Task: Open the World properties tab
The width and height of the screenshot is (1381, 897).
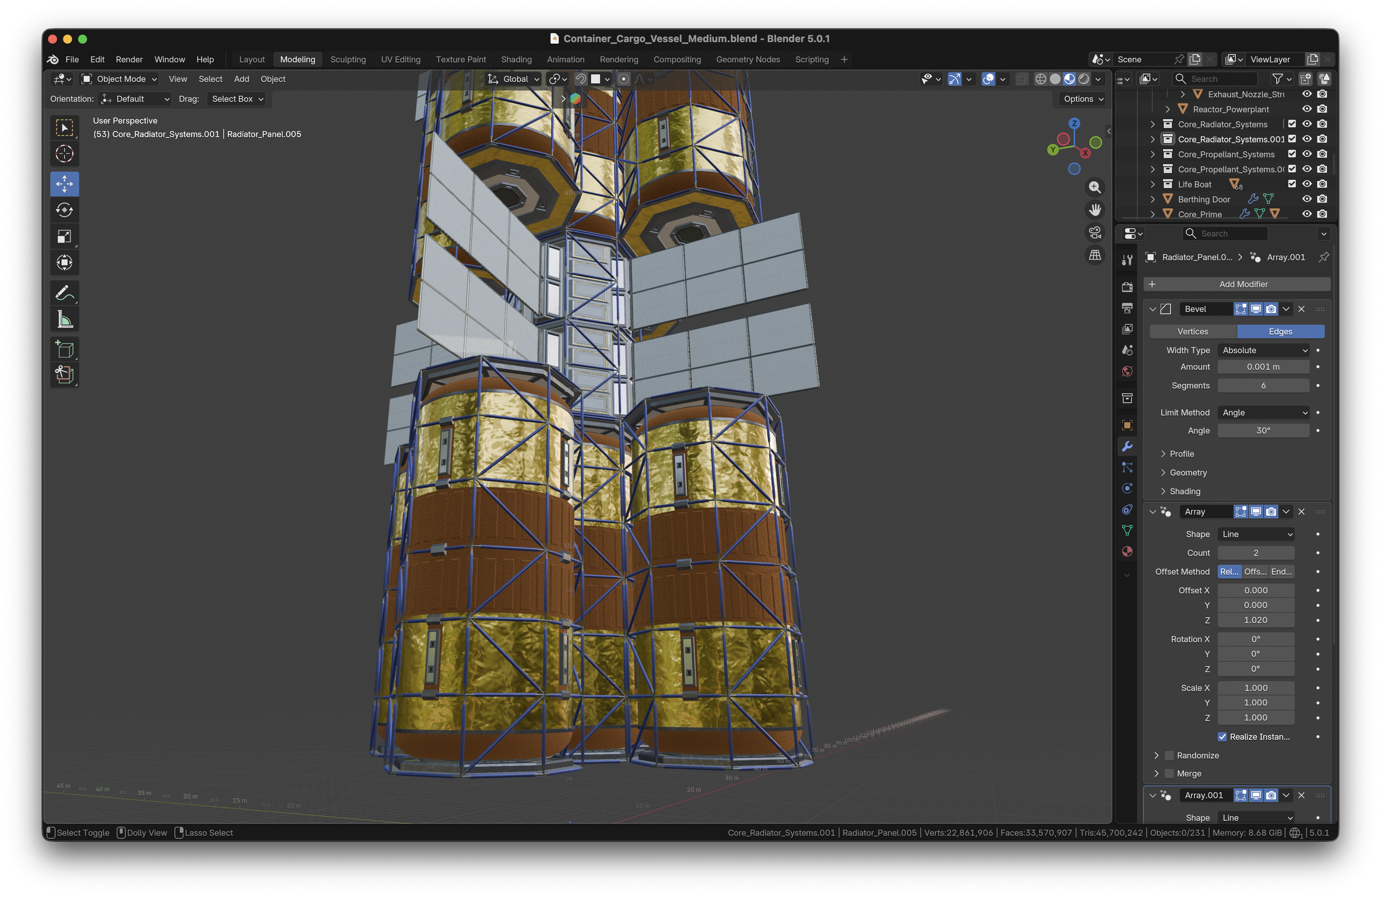Action: click(x=1127, y=371)
